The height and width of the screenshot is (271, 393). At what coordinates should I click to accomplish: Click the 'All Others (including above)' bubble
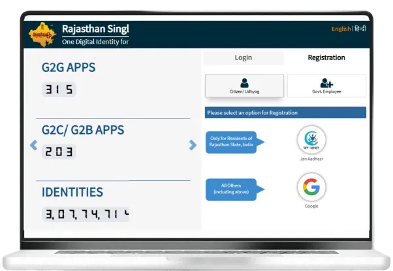(235, 189)
